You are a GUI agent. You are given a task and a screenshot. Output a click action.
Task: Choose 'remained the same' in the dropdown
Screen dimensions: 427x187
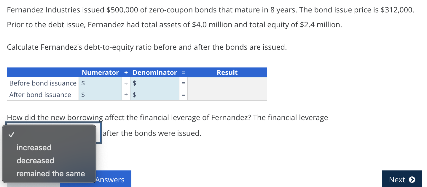click(x=51, y=174)
